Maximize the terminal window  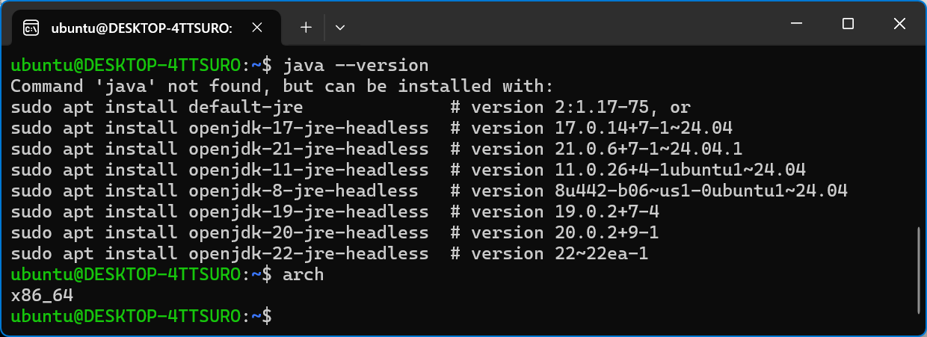(x=848, y=24)
